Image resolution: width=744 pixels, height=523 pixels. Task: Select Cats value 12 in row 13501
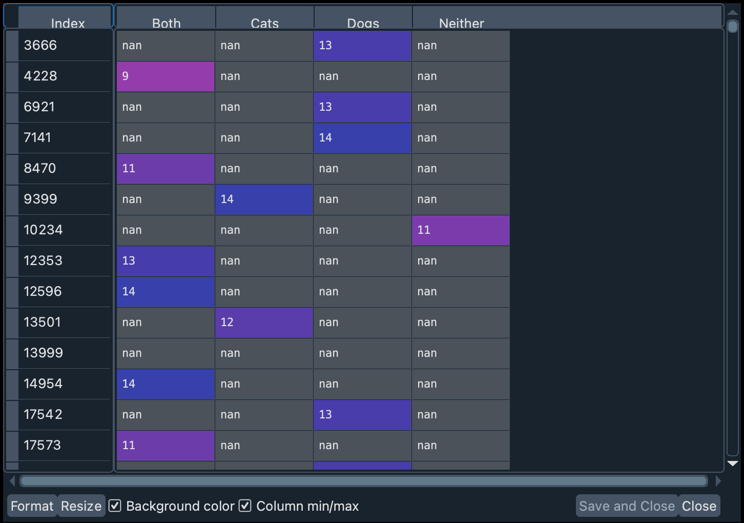[x=263, y=323]
